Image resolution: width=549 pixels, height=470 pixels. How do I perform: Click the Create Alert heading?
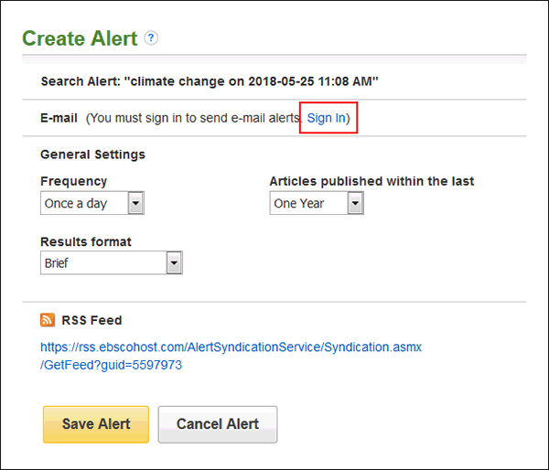[80, 38]
